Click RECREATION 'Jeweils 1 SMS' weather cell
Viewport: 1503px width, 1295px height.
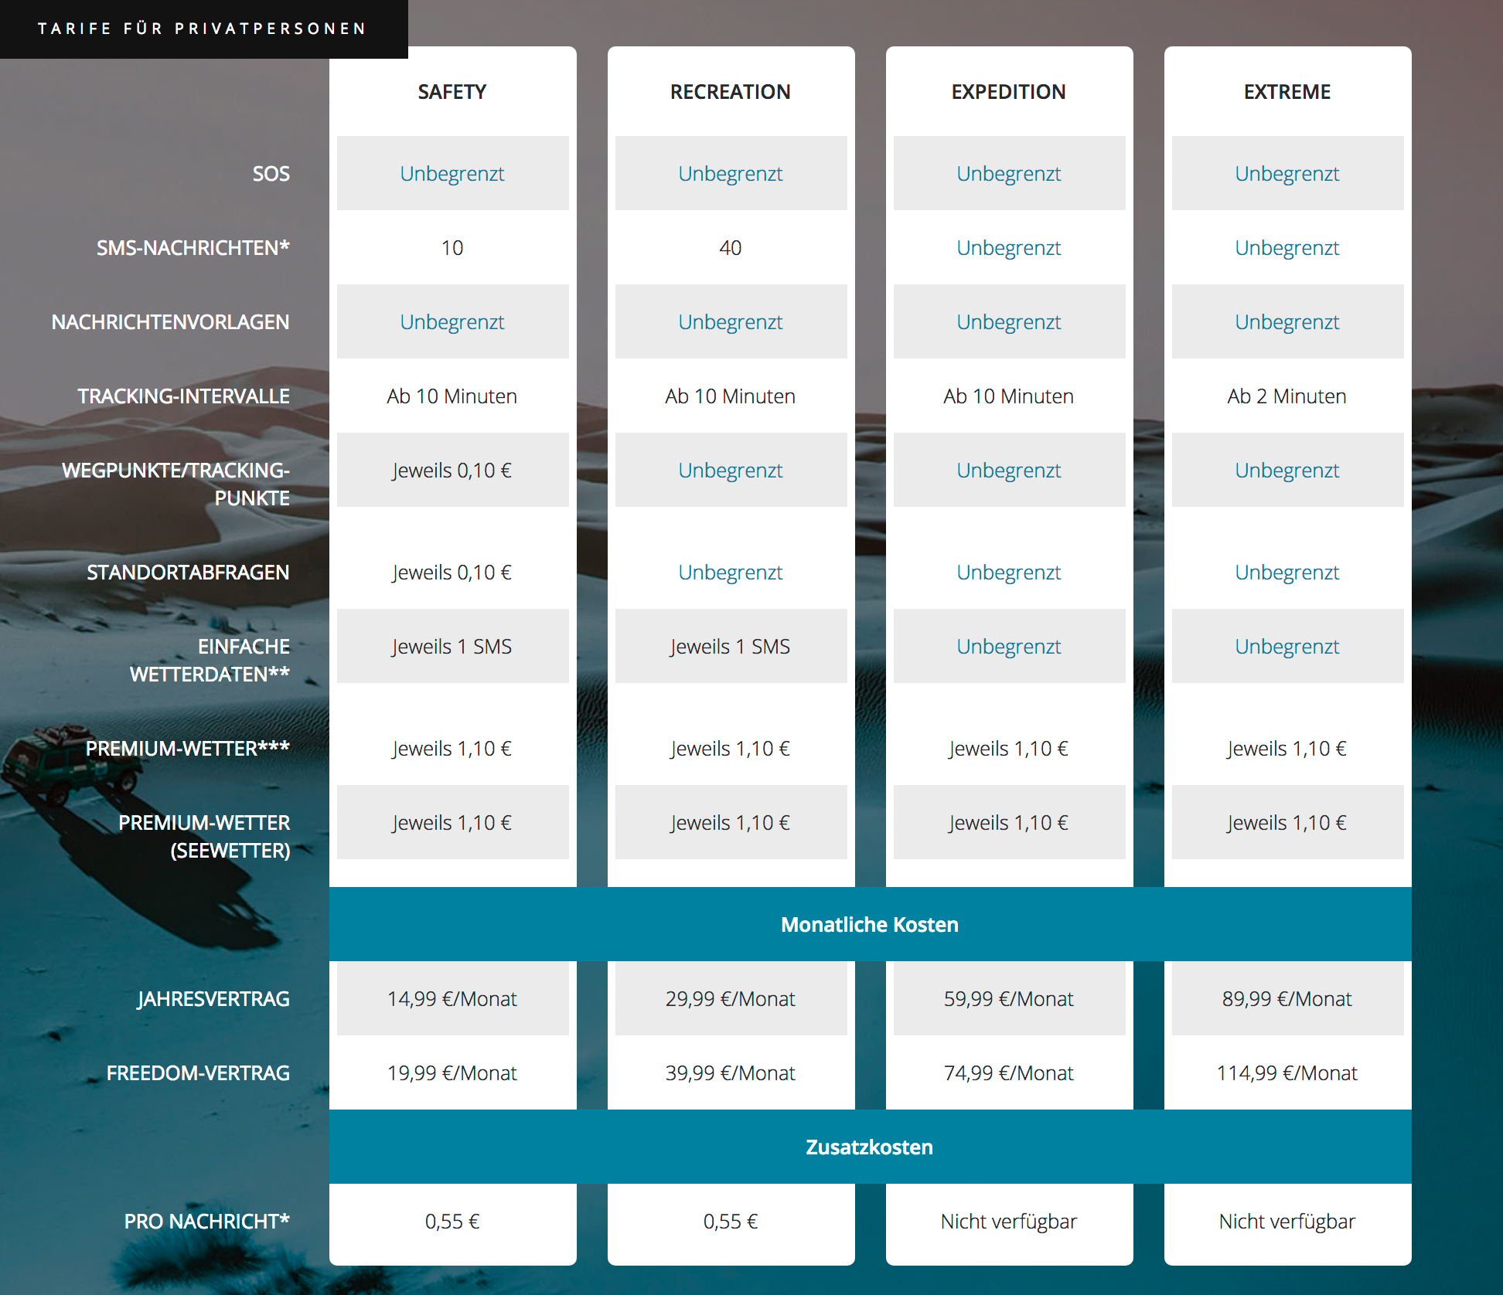[730, 647]
